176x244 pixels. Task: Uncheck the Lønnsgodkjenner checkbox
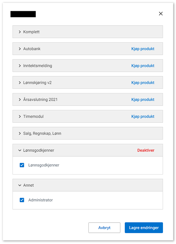[22, 165]
